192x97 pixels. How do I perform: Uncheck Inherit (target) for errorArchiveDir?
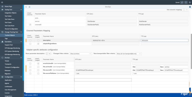(x=38, y=63)
